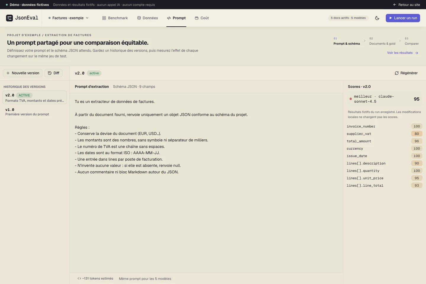This screenshot has width=426, height=284.
Task: Click the 5 docs actifs · 5 modèles badge
Action: (x=348, y=18)
